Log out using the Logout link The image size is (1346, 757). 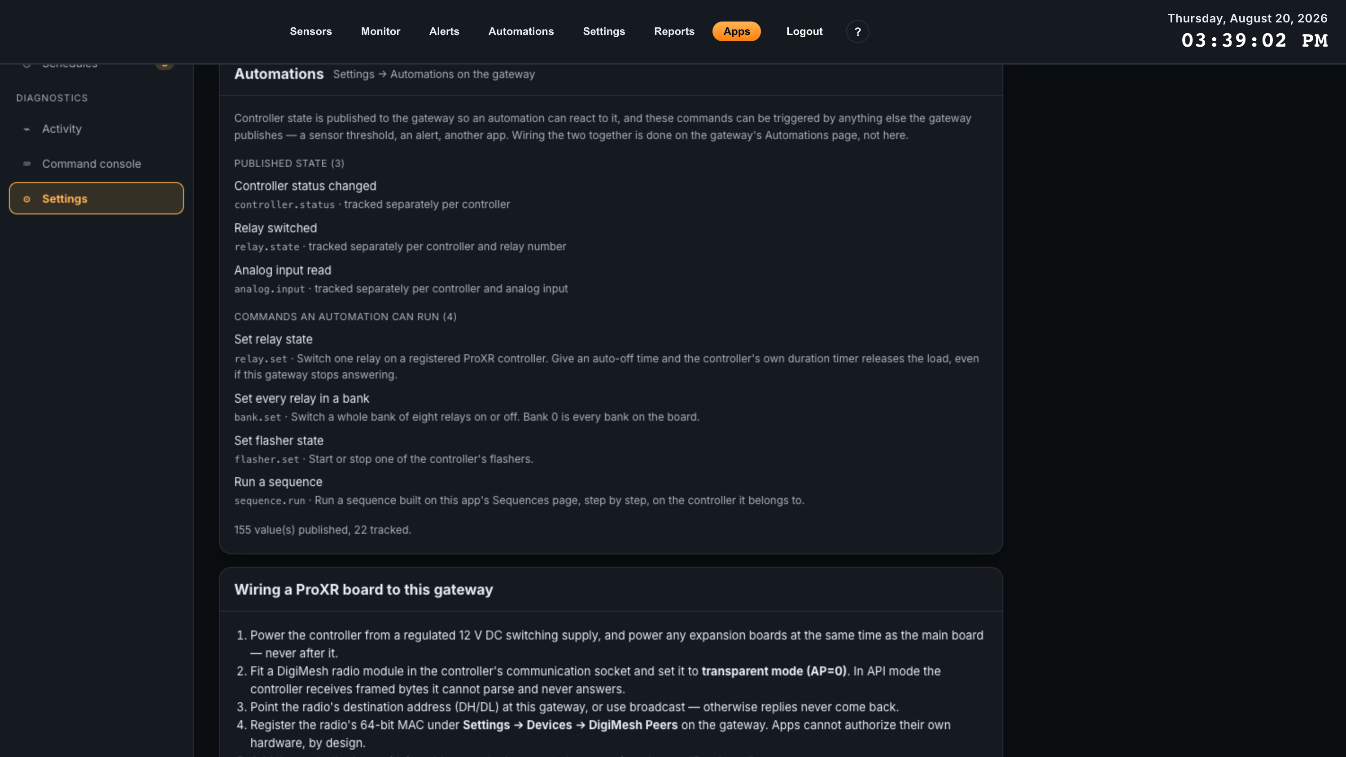tap(804, 31)
